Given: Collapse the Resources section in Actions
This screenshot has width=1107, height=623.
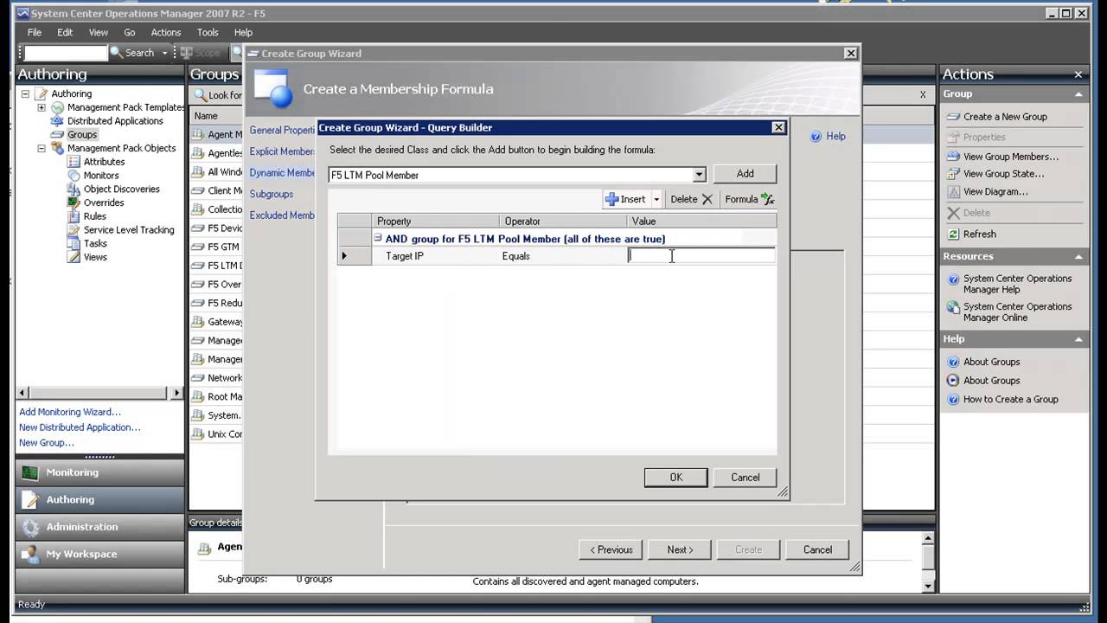Looking at the screenshot, I should click(x=1078, y=256).
